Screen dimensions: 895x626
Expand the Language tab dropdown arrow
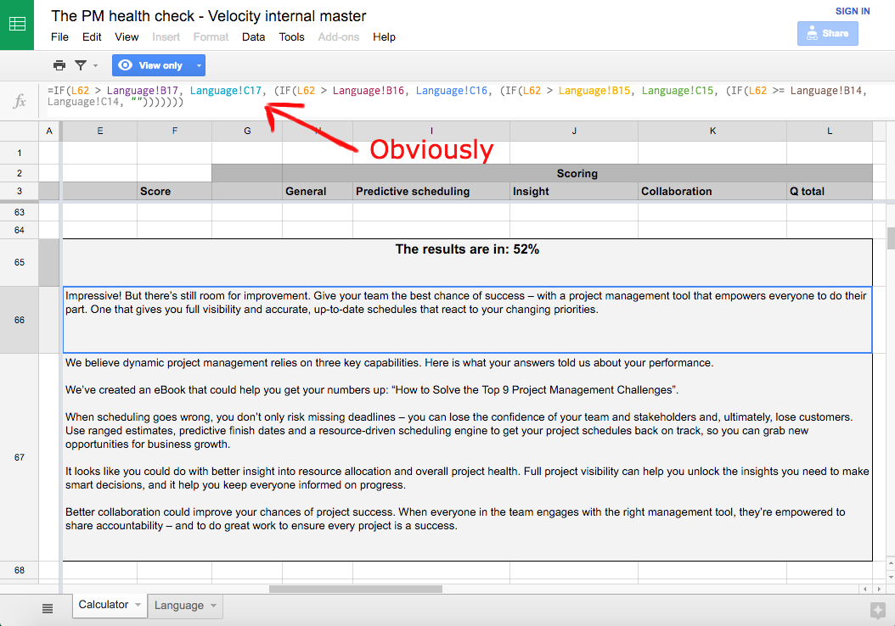pyautogui.click(x=213, y=606)
